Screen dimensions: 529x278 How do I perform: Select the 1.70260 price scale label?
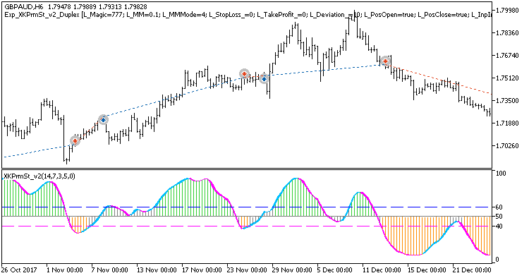click(x=507, y=146)
